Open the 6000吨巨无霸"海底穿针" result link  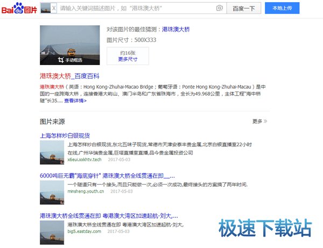(x=107, y=176)
